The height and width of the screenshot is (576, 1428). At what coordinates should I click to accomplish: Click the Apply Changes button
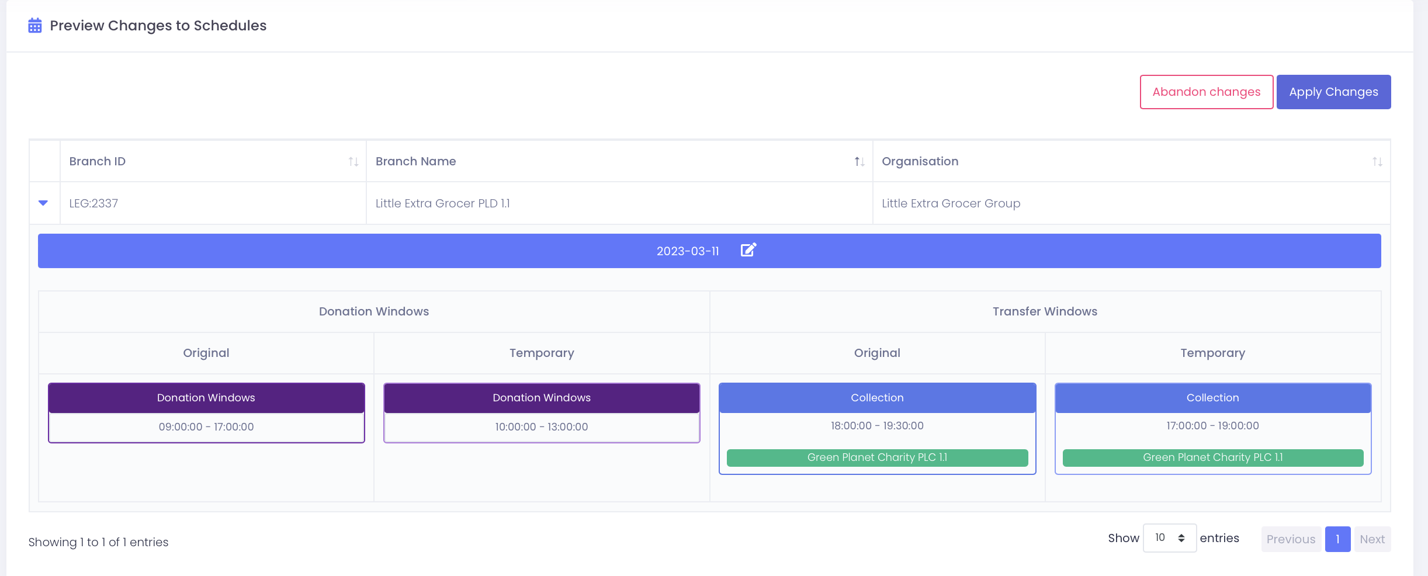pos(1333,92)
